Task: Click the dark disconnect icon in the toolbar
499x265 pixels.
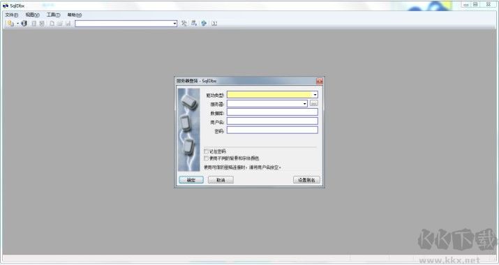Action: 24,23
